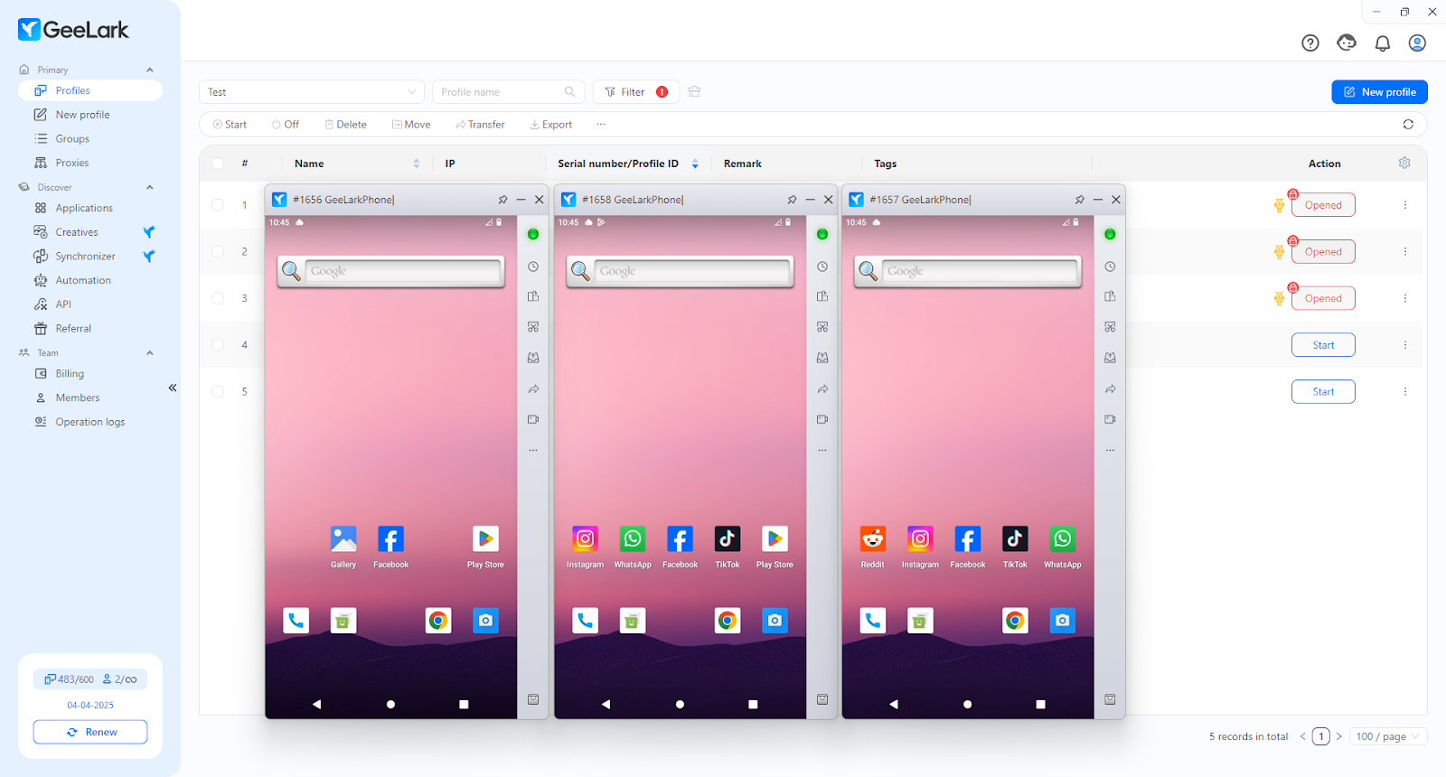1446x777 pixels.
Task: Collapse the Team sidebar section
Action: pyautogui.click(x=150, y=352)
